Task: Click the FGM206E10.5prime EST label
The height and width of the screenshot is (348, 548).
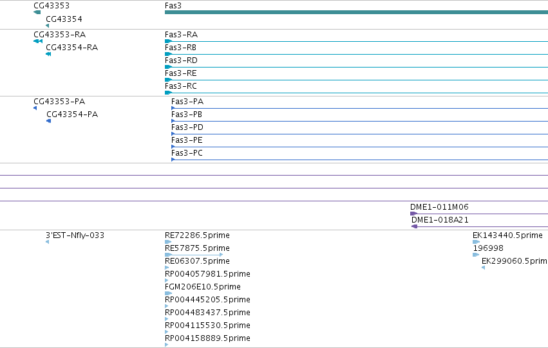Action: click(x=203, y=287)
